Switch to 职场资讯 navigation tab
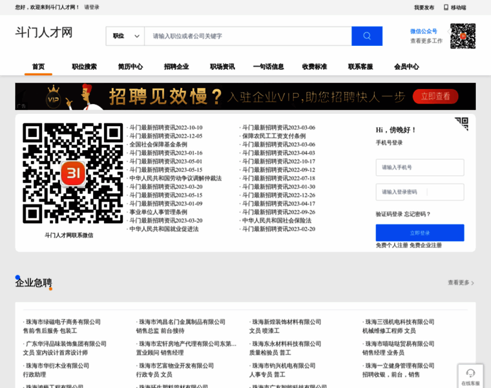 222,67
